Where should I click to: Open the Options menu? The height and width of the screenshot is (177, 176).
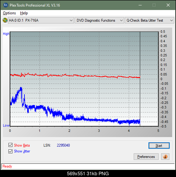point(9,13)
